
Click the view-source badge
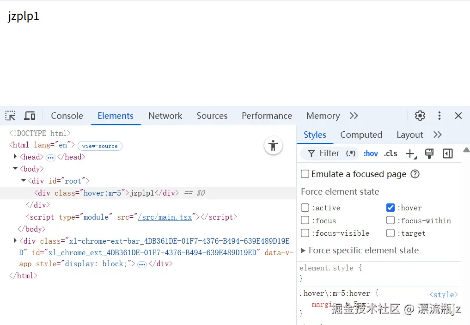(x=100, y=146)
